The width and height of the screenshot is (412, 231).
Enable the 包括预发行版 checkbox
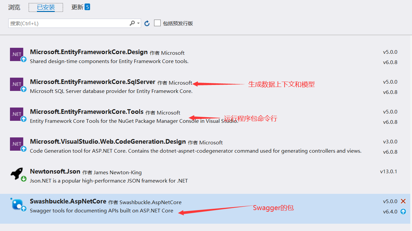point(157,23)
